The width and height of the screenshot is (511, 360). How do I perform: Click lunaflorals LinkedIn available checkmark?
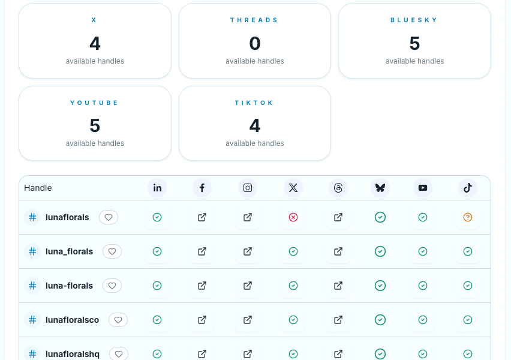157,217
